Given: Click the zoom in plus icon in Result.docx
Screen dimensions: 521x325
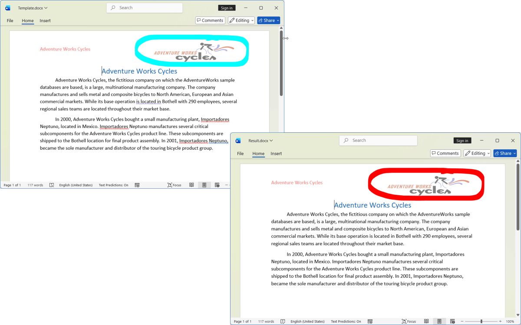Looking at the screenshot, I should 500,322.
